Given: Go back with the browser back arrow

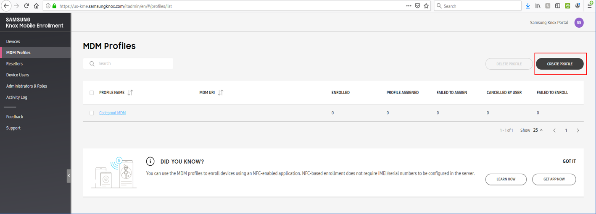Looking at the screenshot, I should click(6, 6).
